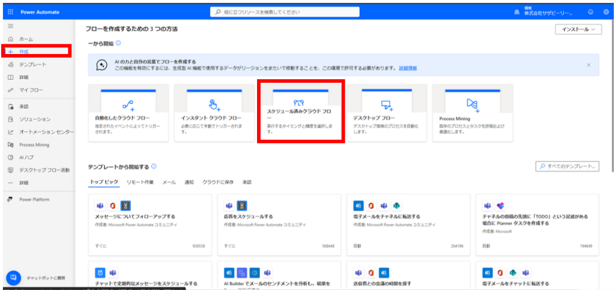Collapse the left navigation hamburger menu
Viewport: 615px width, 290px height.
[10, 27]
